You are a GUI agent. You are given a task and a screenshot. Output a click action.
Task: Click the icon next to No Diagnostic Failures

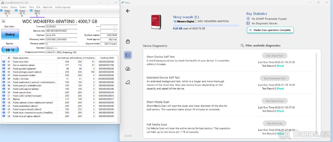248,24
